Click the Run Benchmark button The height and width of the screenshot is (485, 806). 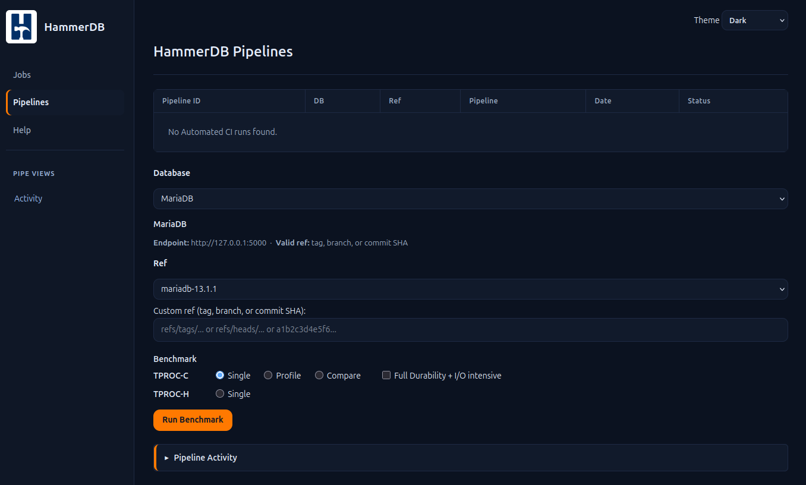193,420
